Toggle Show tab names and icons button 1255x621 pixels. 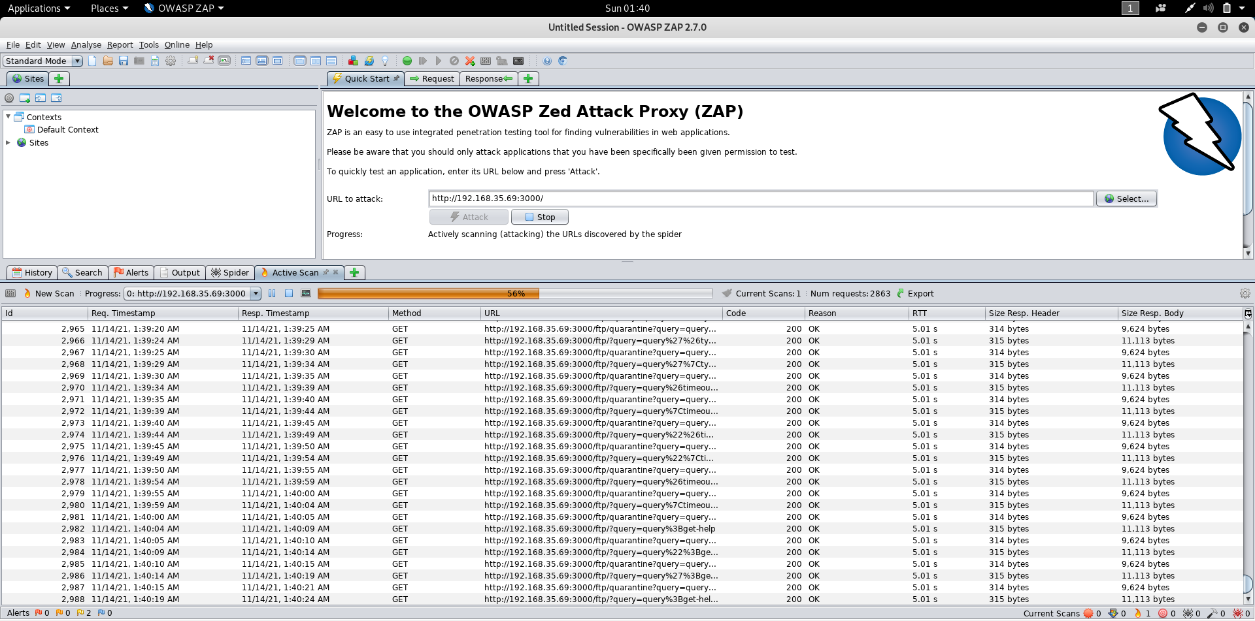pos(224,61)
